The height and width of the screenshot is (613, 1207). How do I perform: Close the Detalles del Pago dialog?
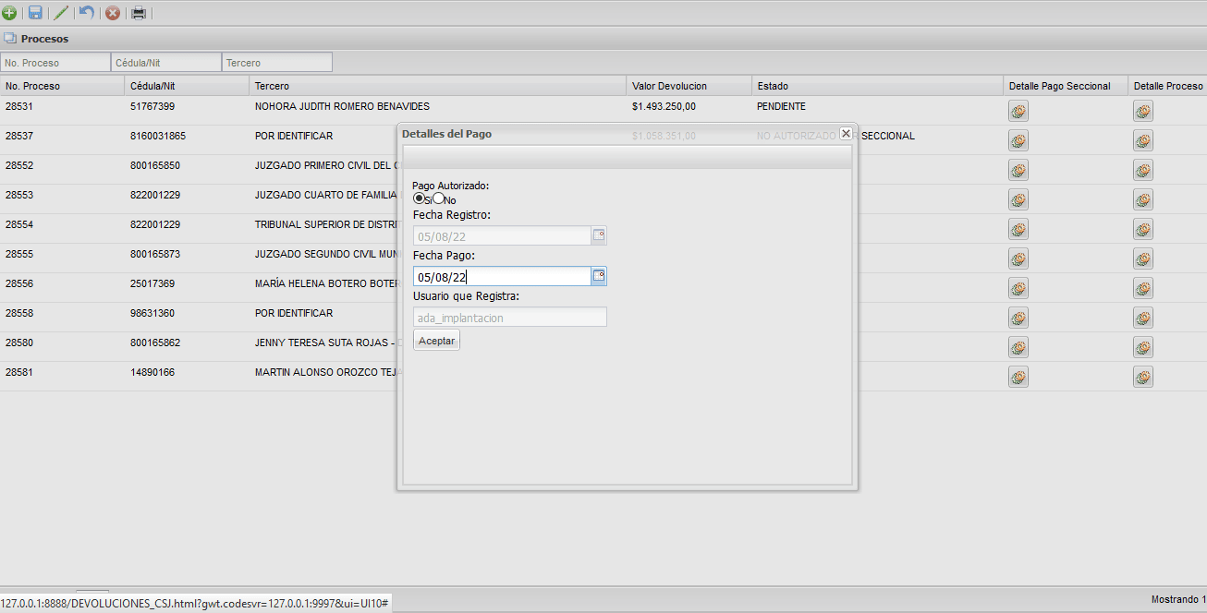(x=845, y=133)
